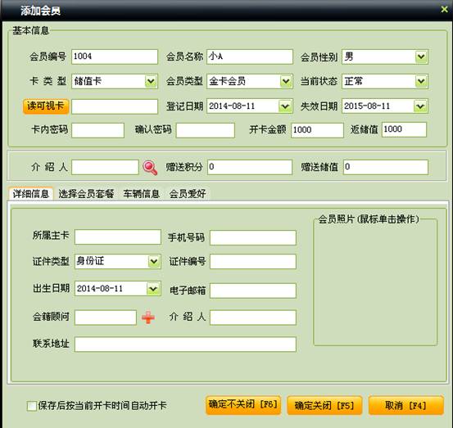Viewport: 453px width, 428px height.
Task: Click the 会员照片 photo area
Action: 375,283
